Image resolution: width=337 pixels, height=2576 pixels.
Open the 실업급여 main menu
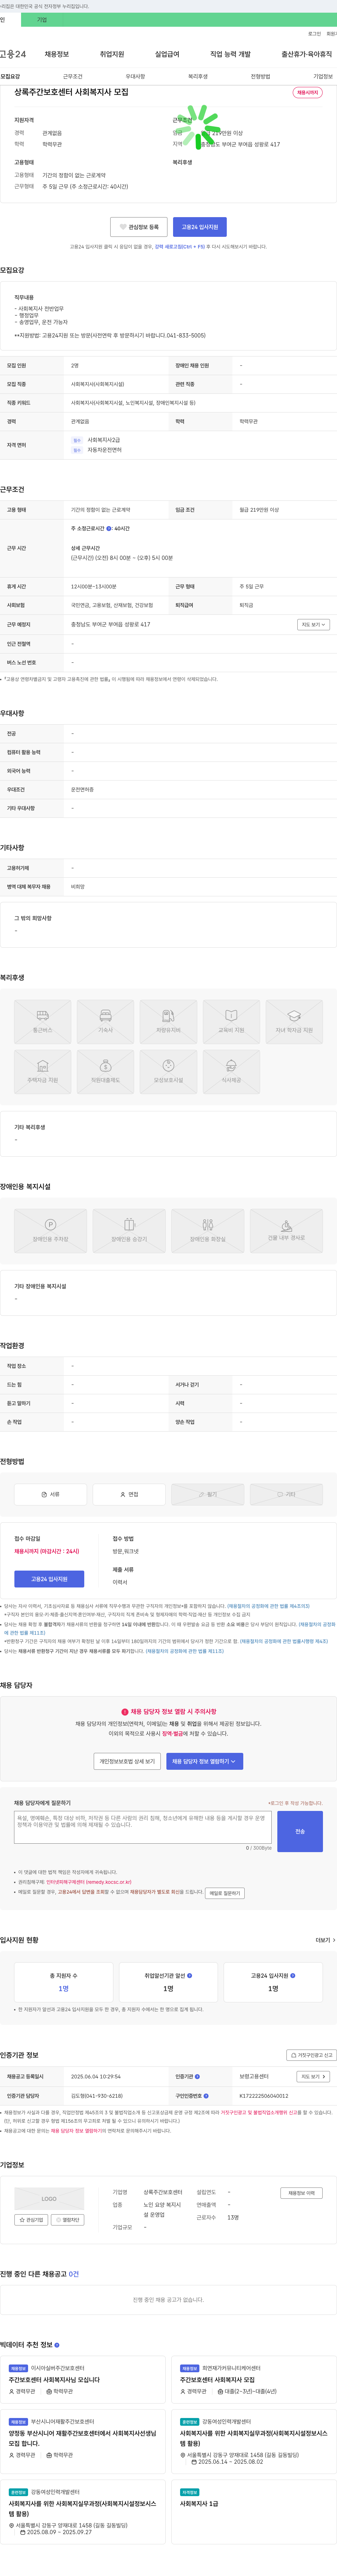click(x=167, y=54)
